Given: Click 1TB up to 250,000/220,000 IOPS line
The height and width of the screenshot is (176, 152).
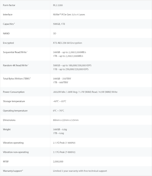Looking at the screenshot, I should coord(71,69).
